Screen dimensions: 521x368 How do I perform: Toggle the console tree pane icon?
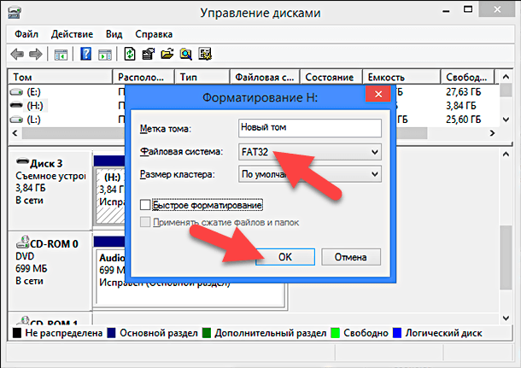click(x=61, y=54)
